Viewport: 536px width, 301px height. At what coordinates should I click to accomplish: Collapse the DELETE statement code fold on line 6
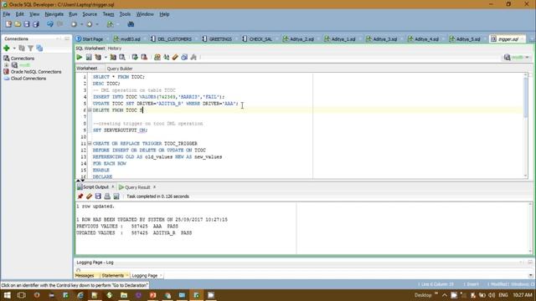click(90, 110)
